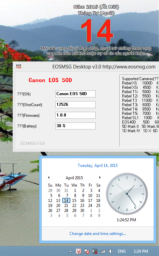Select April 25 in the calendar

(98, 205)
